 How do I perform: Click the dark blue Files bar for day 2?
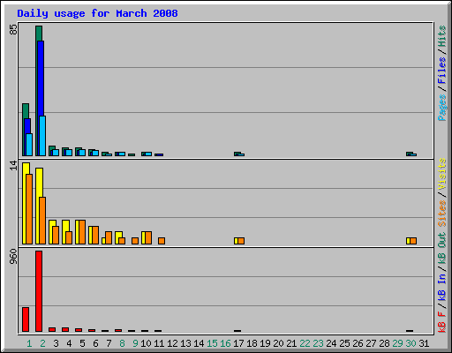click(41, 79)
